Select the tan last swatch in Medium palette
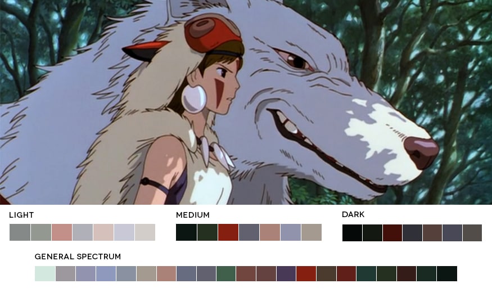This screenshot has height=297, width=492. point(312,232)
